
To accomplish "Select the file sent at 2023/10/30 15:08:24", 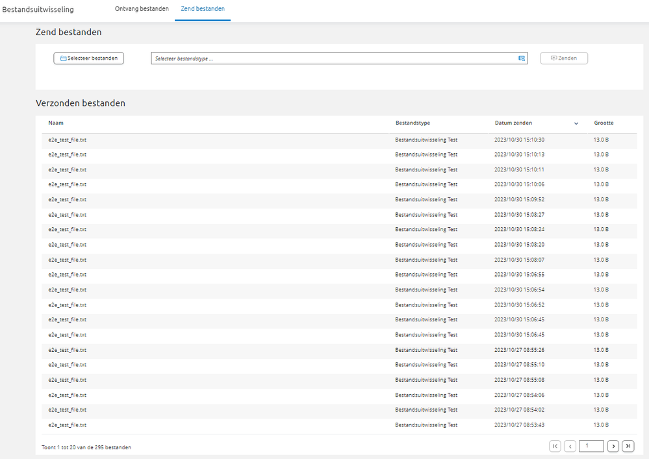I will [339, 230].
